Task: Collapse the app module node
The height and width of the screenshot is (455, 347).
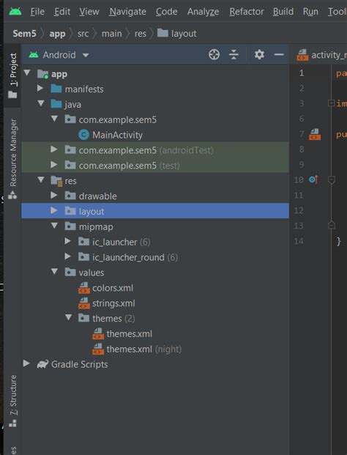Action: click(27, 73)
